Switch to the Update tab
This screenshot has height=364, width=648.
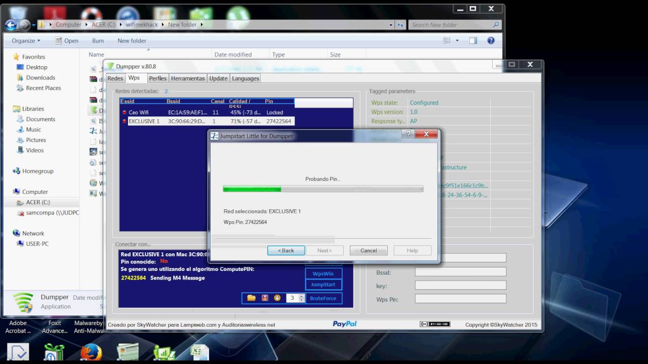[x=218, y=78]
